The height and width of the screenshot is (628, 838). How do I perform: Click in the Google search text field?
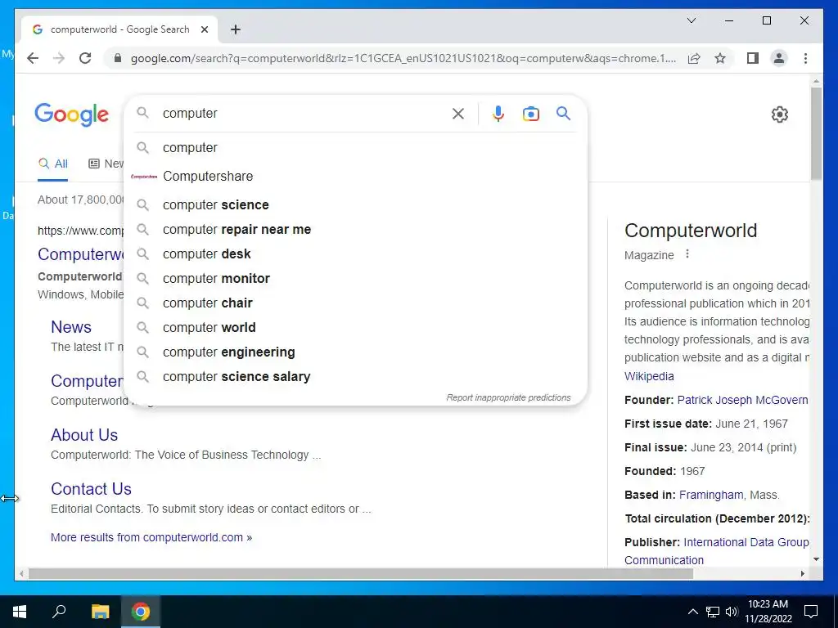pos(302,113)
